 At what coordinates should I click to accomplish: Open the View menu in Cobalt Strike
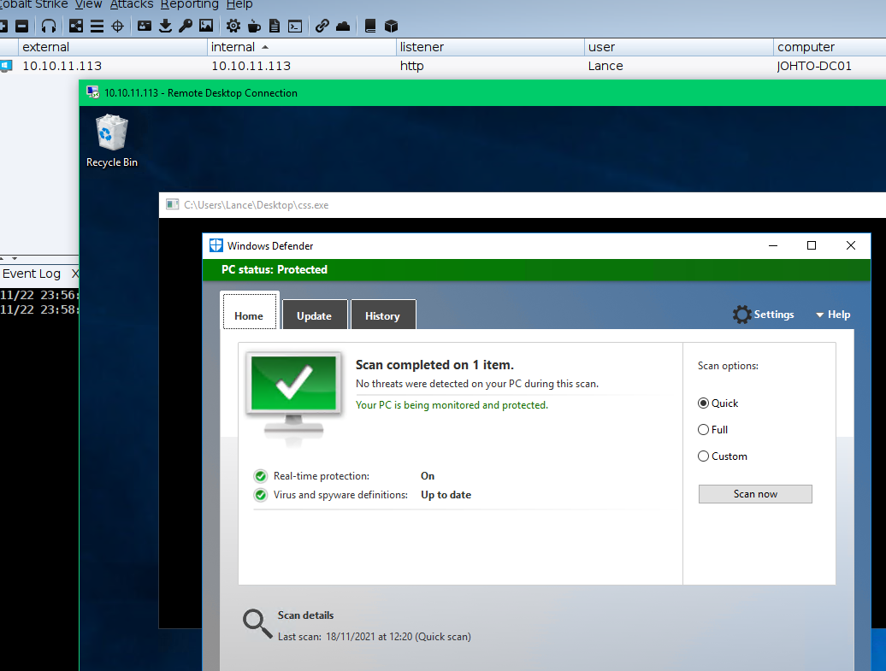89,4
